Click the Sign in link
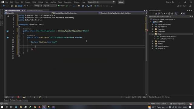The image size is (194, 109). 169,2
